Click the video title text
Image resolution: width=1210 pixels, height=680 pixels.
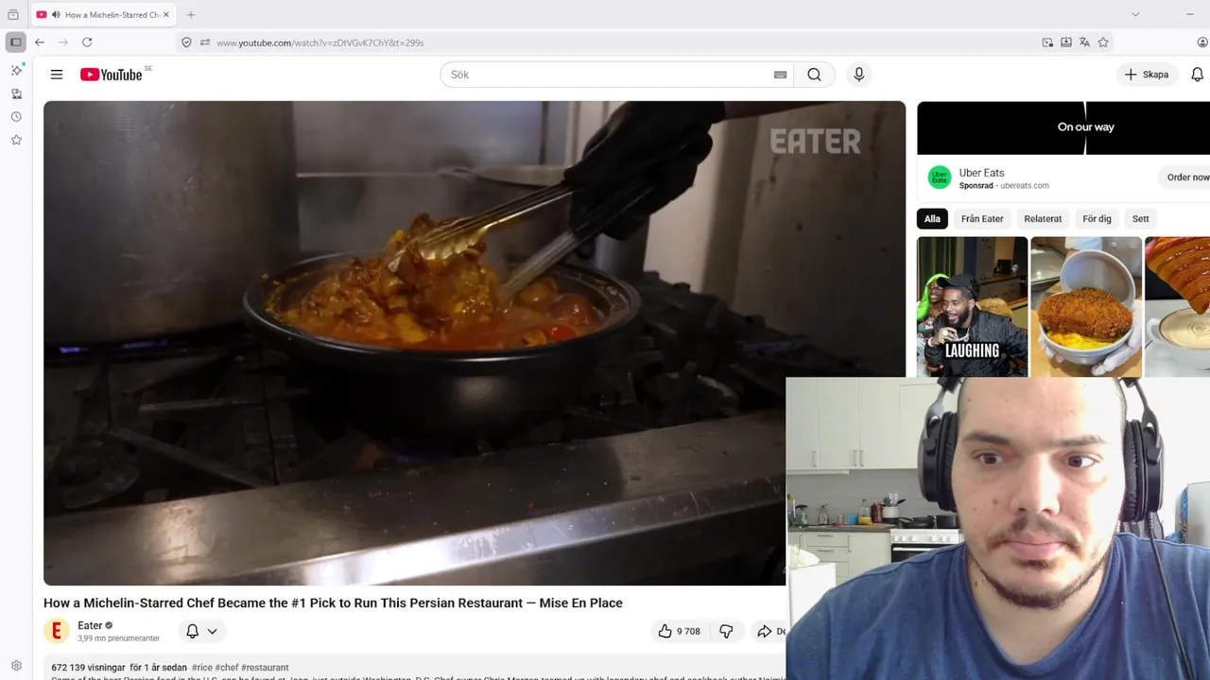pos(333,603)
